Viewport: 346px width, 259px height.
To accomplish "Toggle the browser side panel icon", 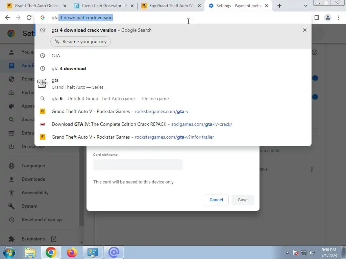I will 317,18.
